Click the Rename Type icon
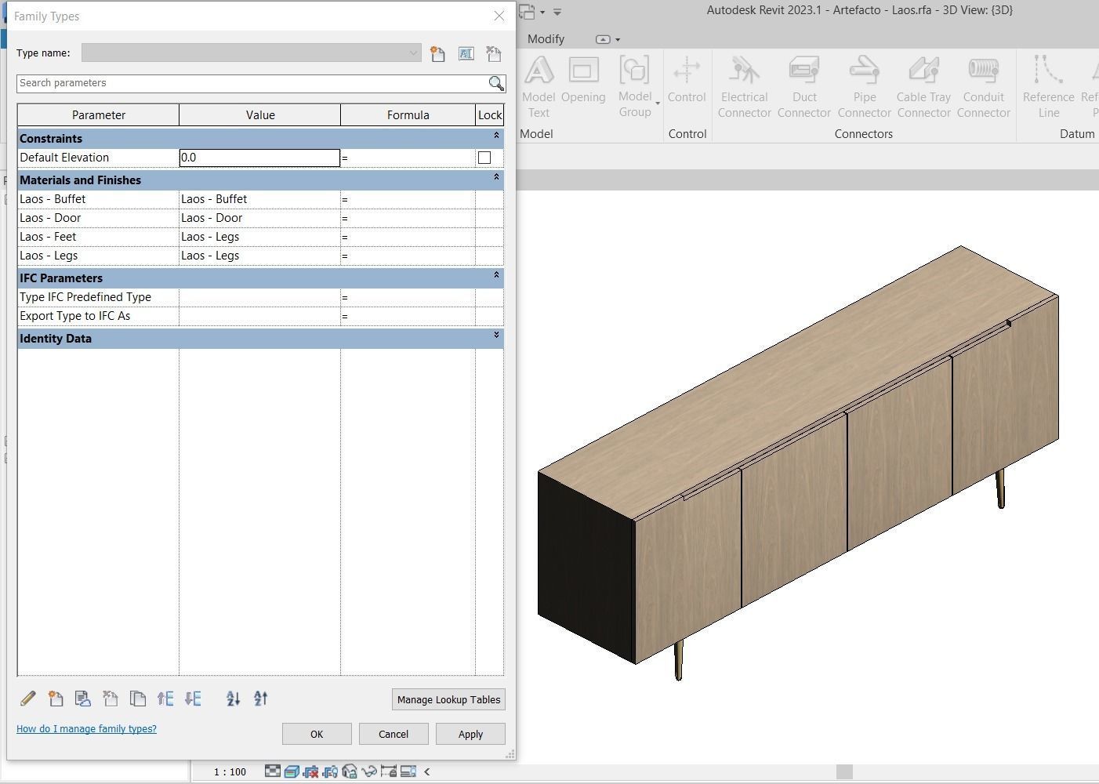The width and height of the screenshot is (1099, 784). (466, 53)
